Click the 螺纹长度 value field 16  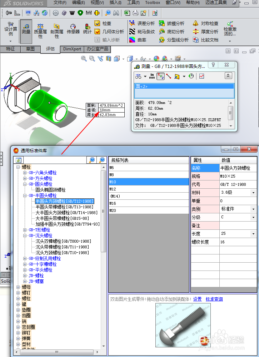[238, 242]
